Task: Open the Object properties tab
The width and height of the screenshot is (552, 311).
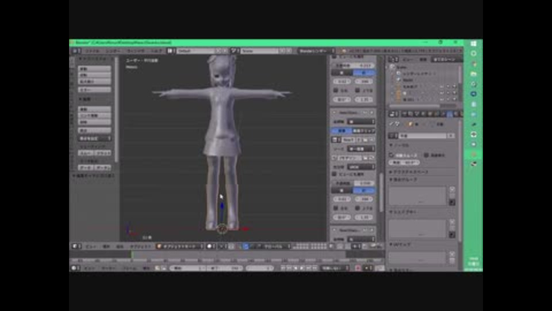Action: (430, 114)
